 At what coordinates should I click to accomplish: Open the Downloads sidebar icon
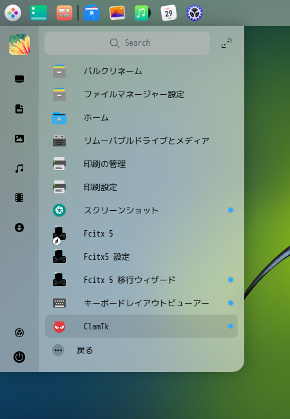pyautogui.click(x=19, y=228)
